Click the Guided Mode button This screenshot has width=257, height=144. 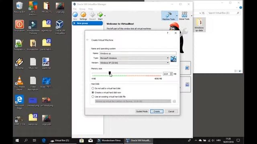142,111
